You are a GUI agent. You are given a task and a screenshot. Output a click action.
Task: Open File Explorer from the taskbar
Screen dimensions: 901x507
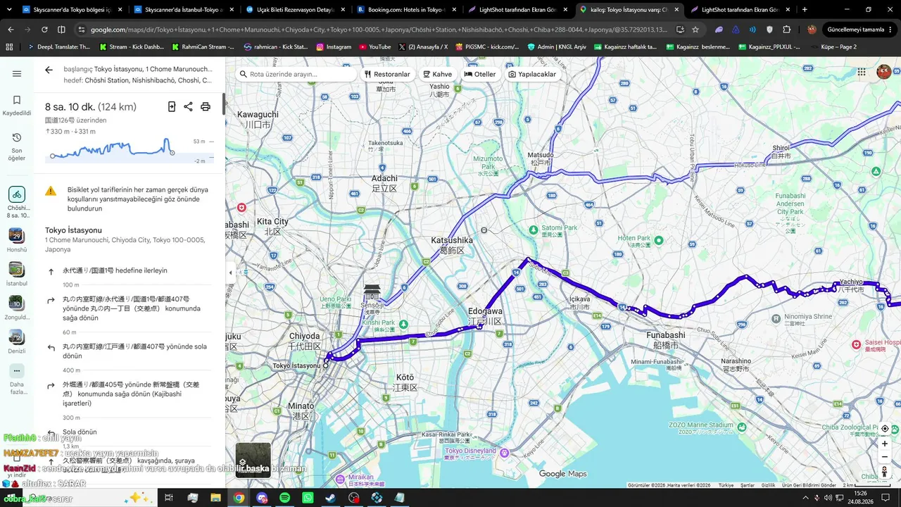pos(215,498)
